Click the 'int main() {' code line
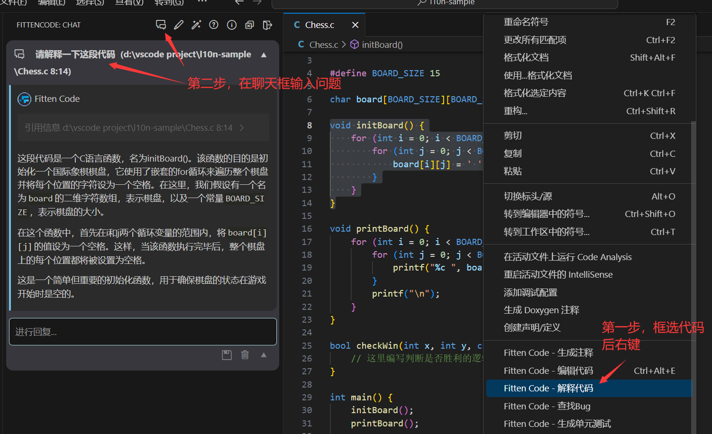712x434 pixels. [x=361, y=397]
